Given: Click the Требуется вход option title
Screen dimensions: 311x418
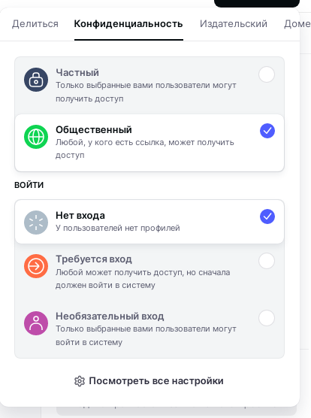Looking at the screenshot, I should [x=94, y=259].
